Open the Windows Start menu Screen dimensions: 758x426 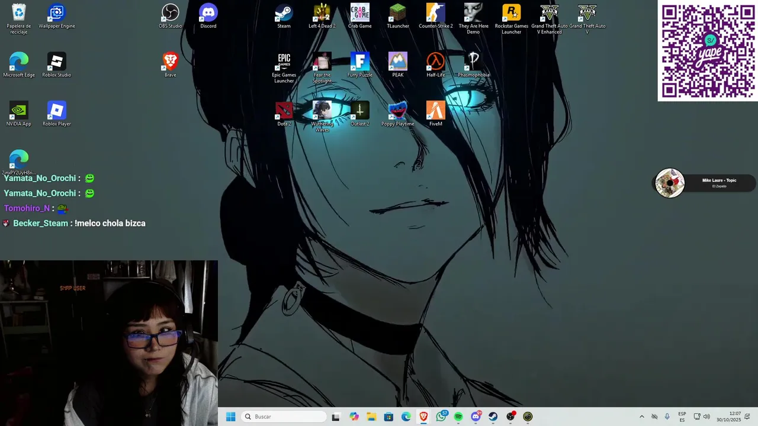[x=231, y=417]
